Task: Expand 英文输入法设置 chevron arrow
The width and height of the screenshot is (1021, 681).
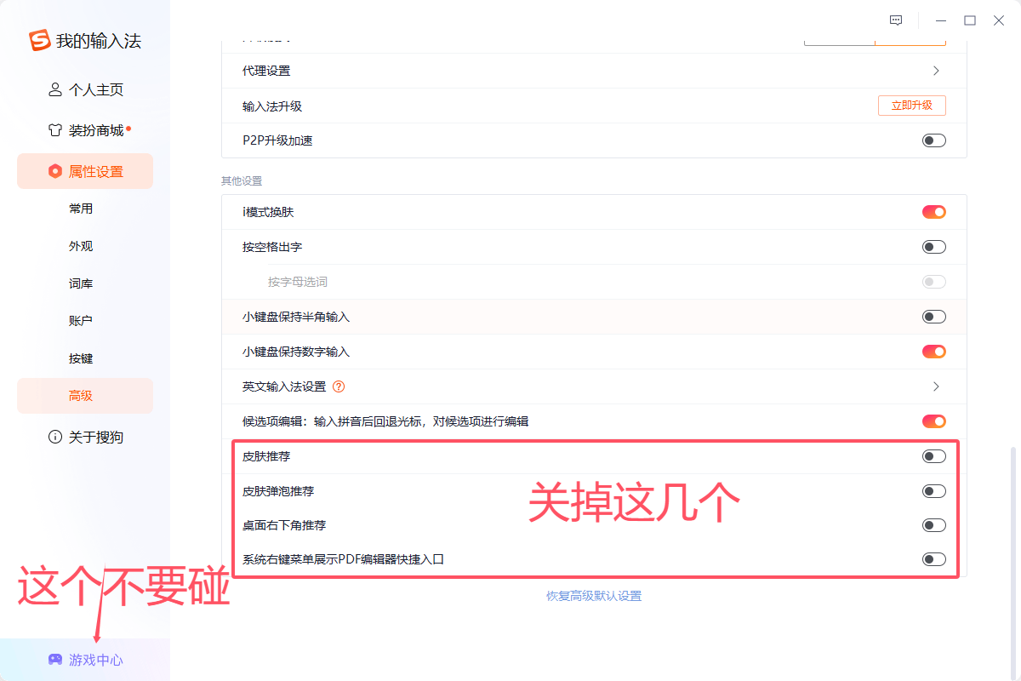Action: pyautogui.click(x=936, y=386)
